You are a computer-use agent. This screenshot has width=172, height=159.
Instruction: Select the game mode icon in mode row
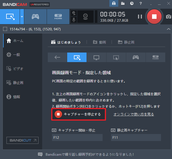(136, 57)
